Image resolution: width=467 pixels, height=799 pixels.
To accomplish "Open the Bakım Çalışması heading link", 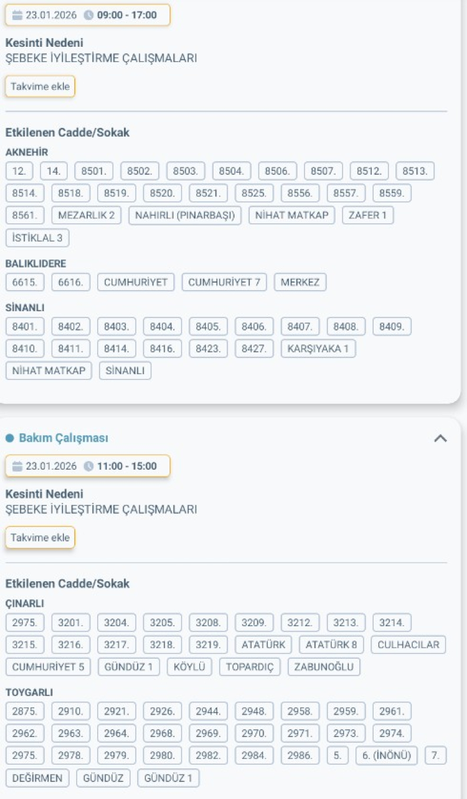I will pos(63,438).
